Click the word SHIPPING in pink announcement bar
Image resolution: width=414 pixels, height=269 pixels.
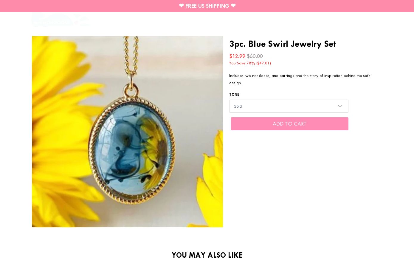pos(217,6)
